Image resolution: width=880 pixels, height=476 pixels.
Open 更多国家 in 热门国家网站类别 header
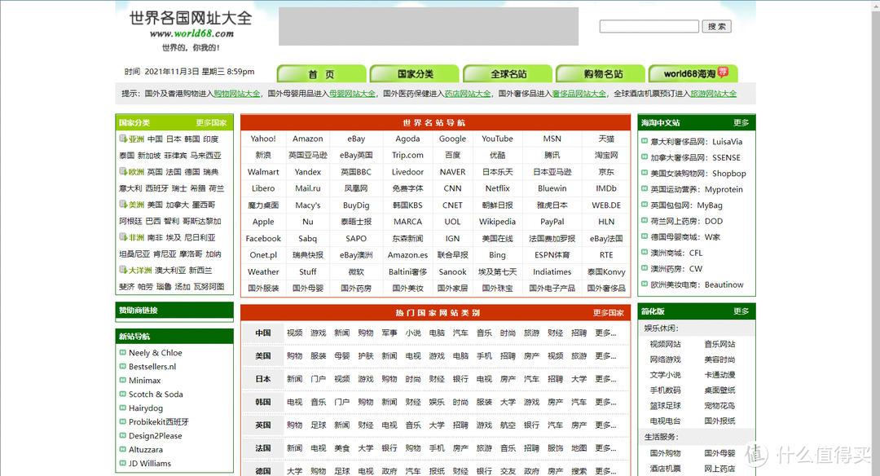[x=609, y=313]
